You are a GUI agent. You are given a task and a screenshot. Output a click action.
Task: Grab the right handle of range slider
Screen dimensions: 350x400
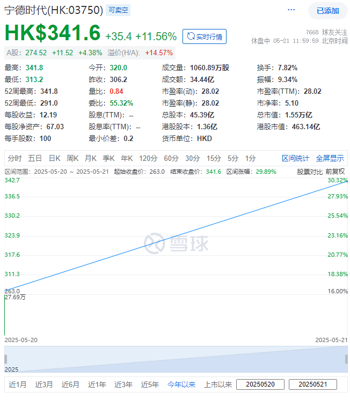click(346, 359)
